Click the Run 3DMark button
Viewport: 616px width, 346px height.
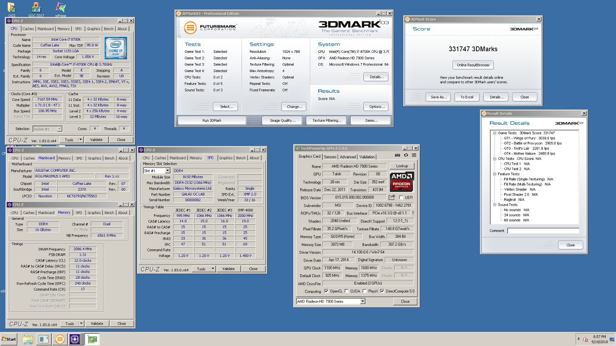(x=212, y=121)
